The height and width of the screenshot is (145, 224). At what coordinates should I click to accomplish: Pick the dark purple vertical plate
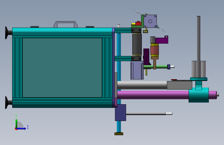pyautogui.click(x=146, y=57)
